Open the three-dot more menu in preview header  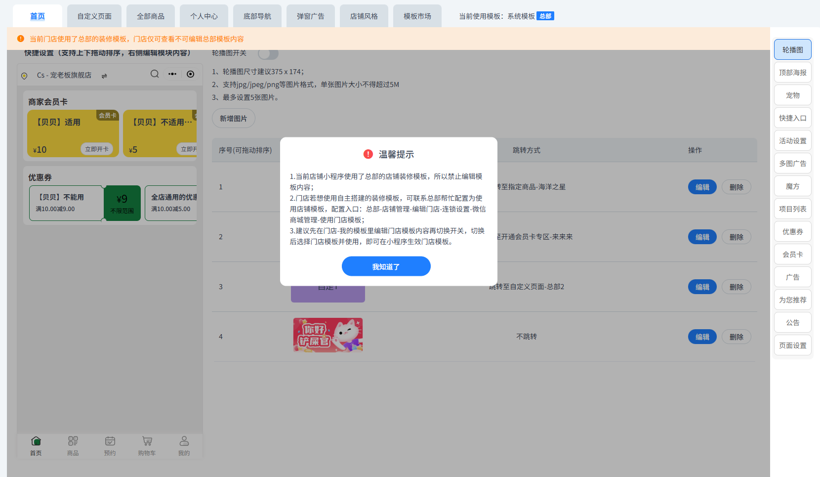pos(172,74)
